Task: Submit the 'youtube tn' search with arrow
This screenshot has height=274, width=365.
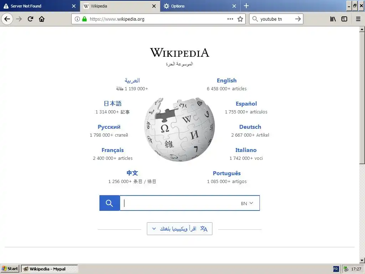Action: 298,19
